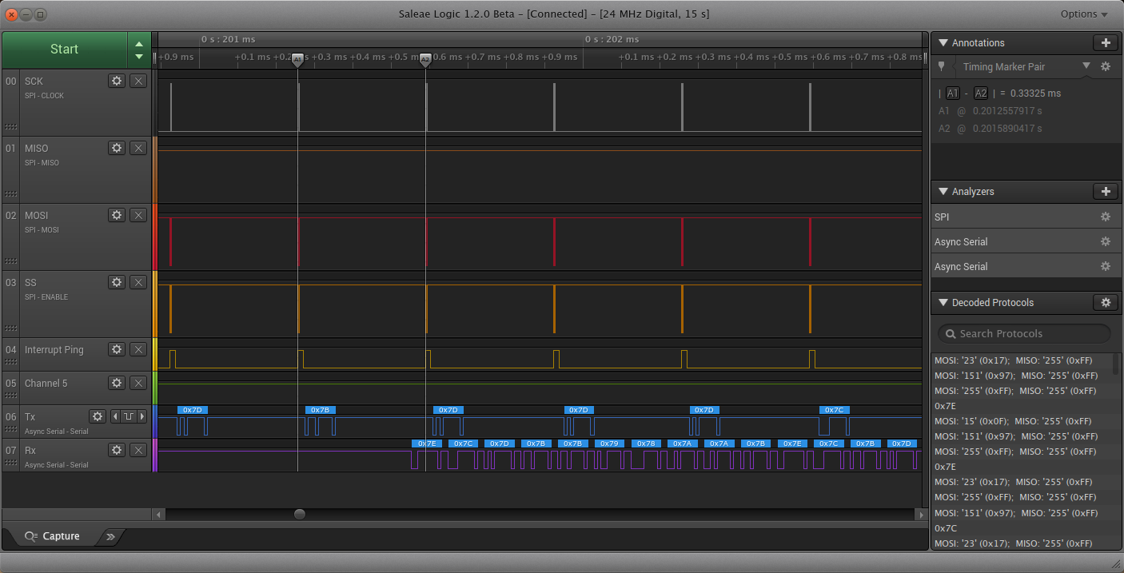
Task: Open the Decoded Protocols settings gear
Action: pyautogui.click(x=1105, y=303)
